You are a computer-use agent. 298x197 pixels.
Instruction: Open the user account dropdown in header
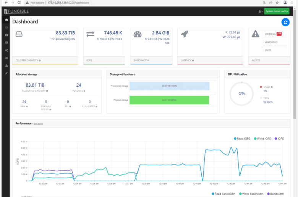pyautogui.click(x=261, y=11)
